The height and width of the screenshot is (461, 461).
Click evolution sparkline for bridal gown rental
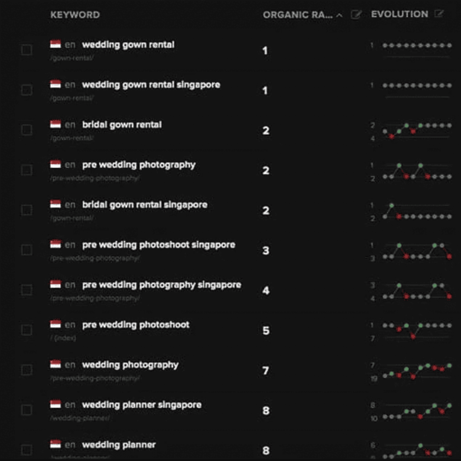click(416, 130)
